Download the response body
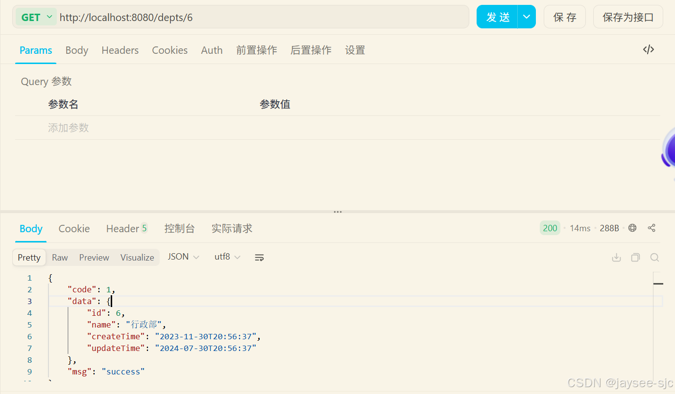Screen dimensions: 675x394 click(x=617, y=258)
